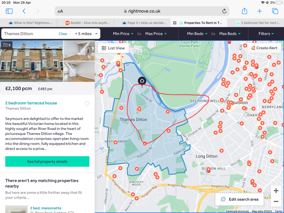This screenshot has height=213, width=284.
Task: Edit the Thames Ditton location field
Action: tap(30, 34)
